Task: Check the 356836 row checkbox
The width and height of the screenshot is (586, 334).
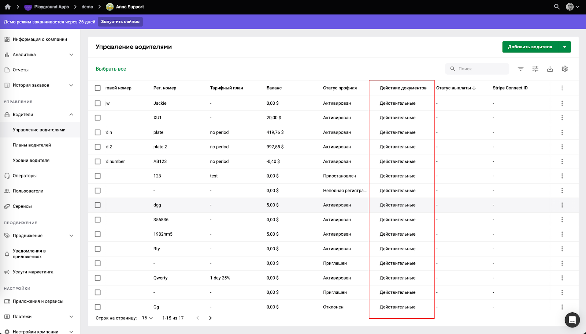Action: [x=97, y=219]
